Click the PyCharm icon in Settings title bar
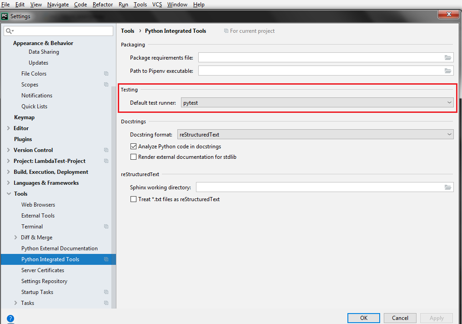This screenshot has width=462, height=324. (x=5, y=16)
